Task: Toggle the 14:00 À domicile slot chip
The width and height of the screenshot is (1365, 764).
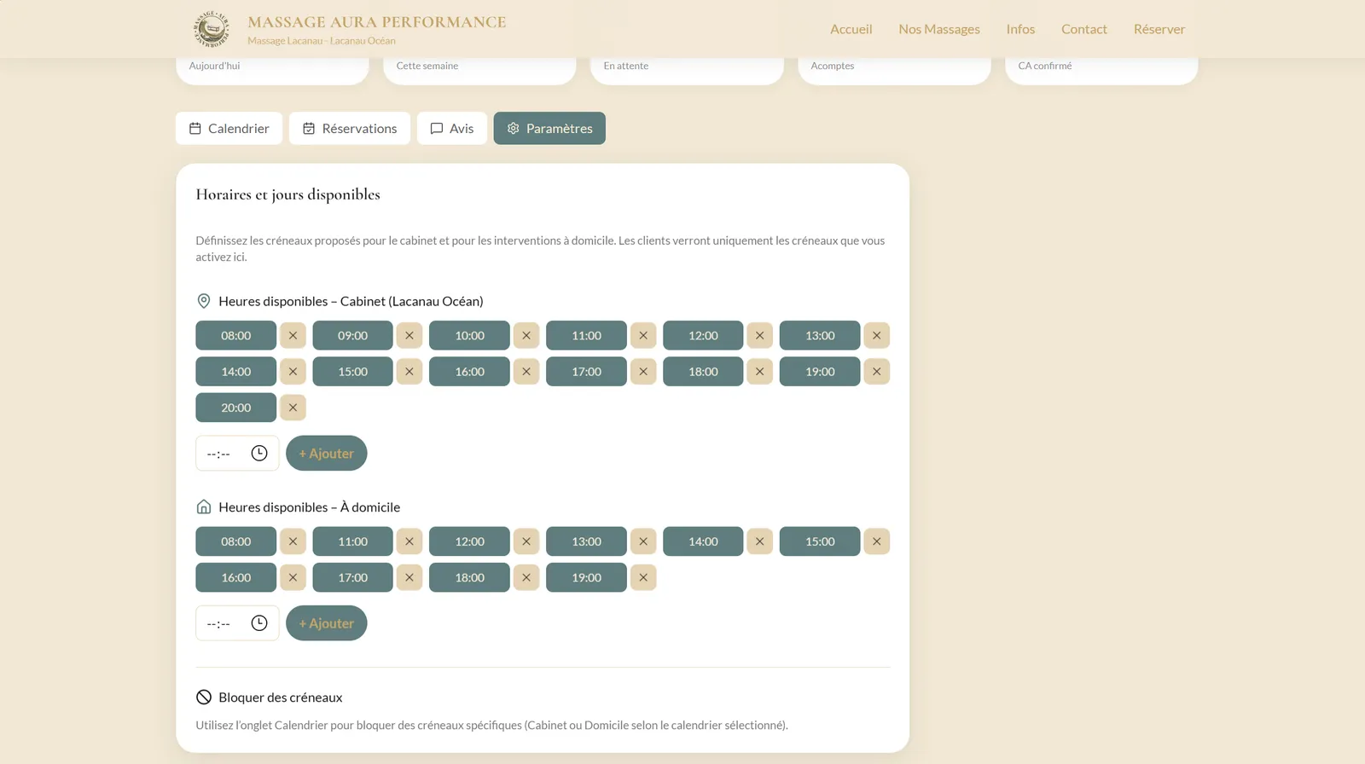Action: tap(703, 541)
